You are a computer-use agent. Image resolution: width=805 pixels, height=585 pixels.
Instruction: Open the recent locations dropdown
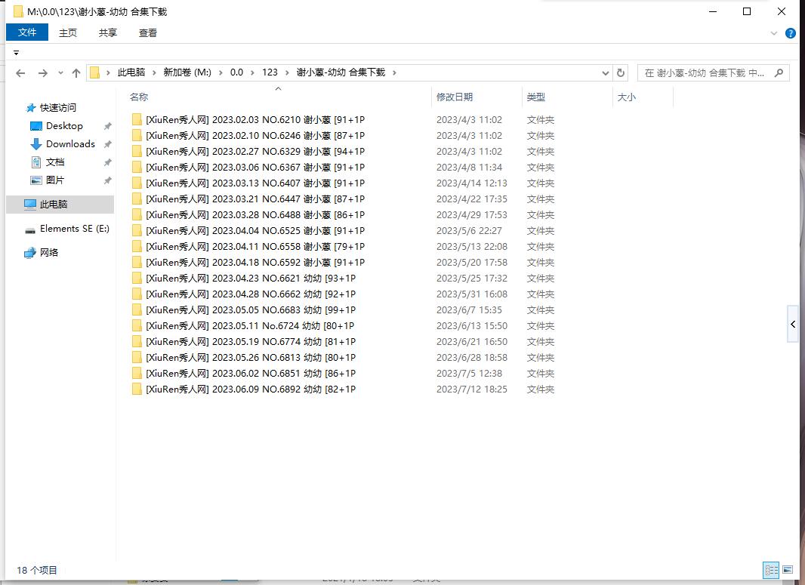click(x=60, y=73)
